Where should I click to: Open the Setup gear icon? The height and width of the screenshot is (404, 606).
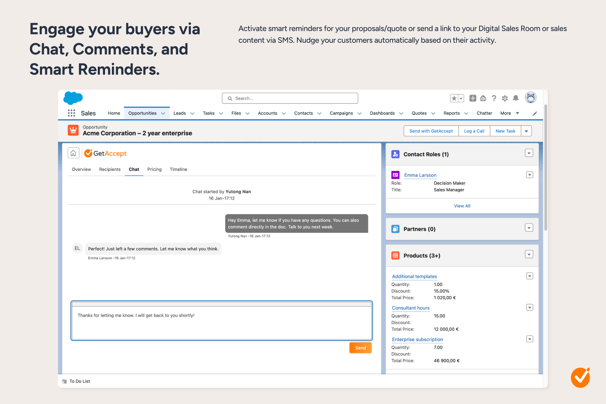point(505,98)
